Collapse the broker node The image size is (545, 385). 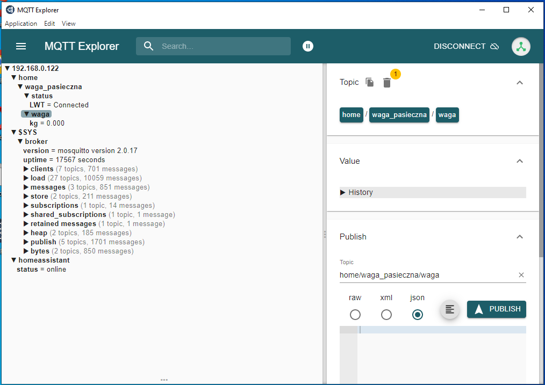(20, 141)
